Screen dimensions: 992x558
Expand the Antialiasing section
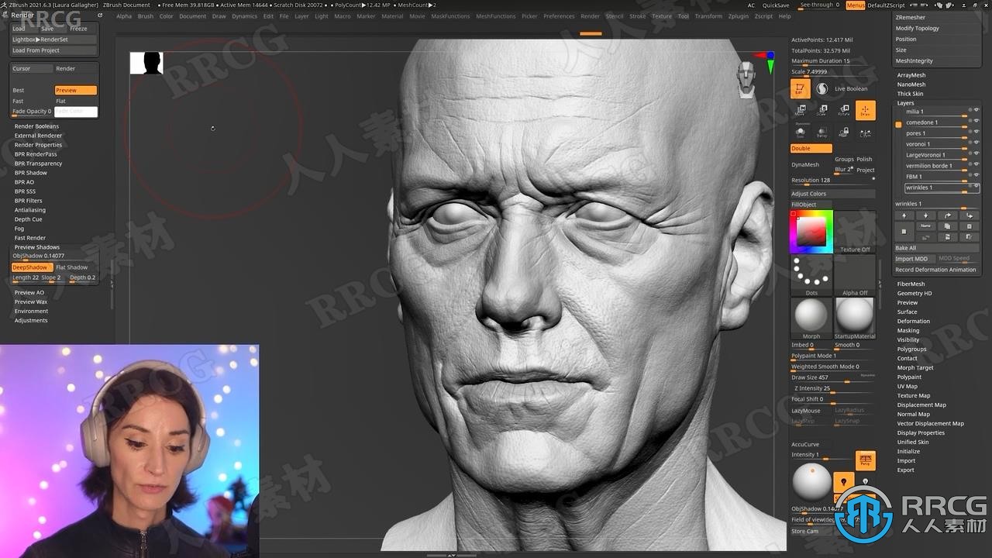tap(30, 210)
